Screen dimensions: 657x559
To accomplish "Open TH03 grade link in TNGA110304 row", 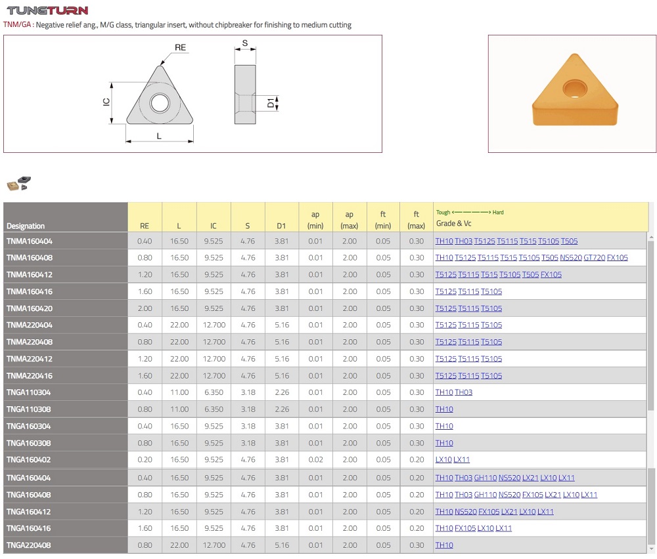I will tap(463, 392).
